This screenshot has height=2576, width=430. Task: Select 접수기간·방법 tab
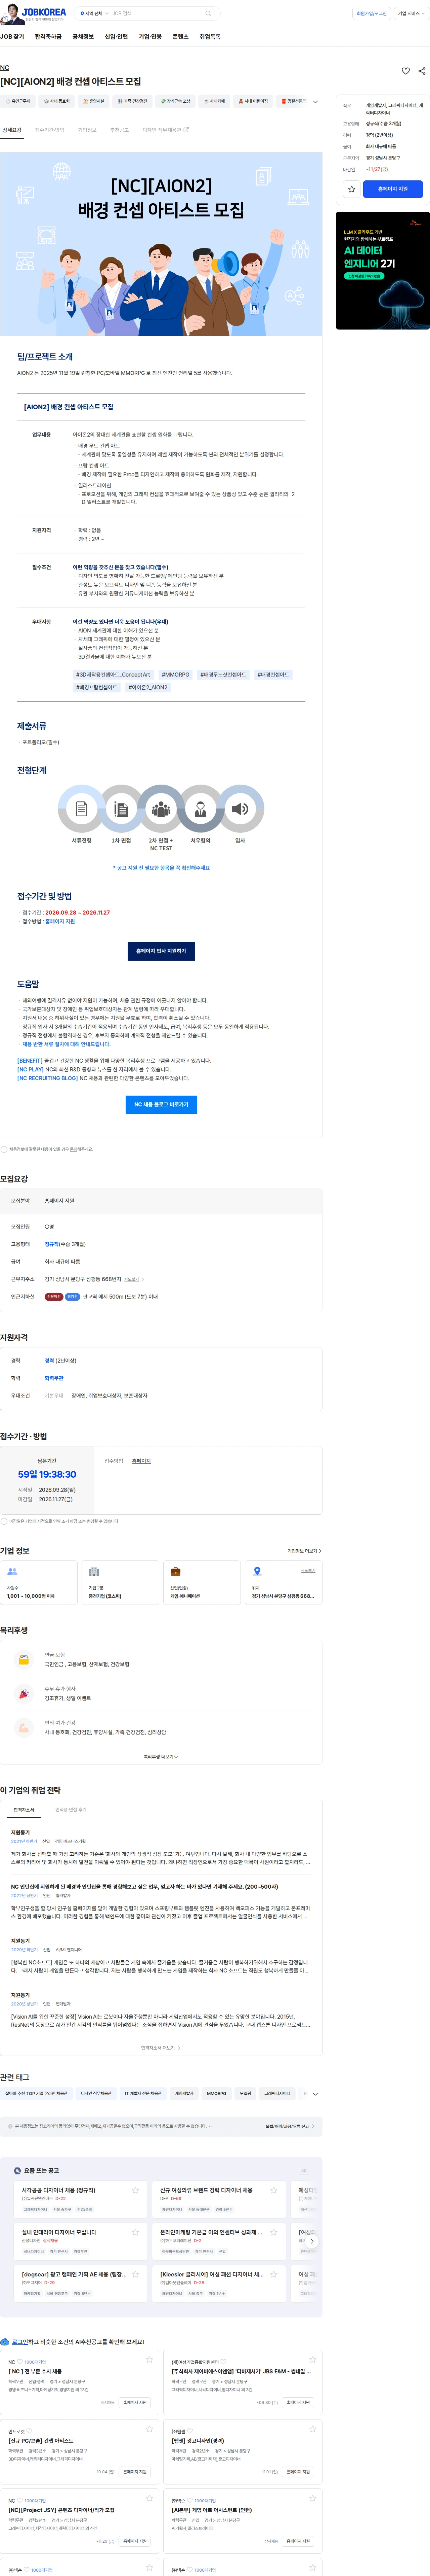coord(49,130)
